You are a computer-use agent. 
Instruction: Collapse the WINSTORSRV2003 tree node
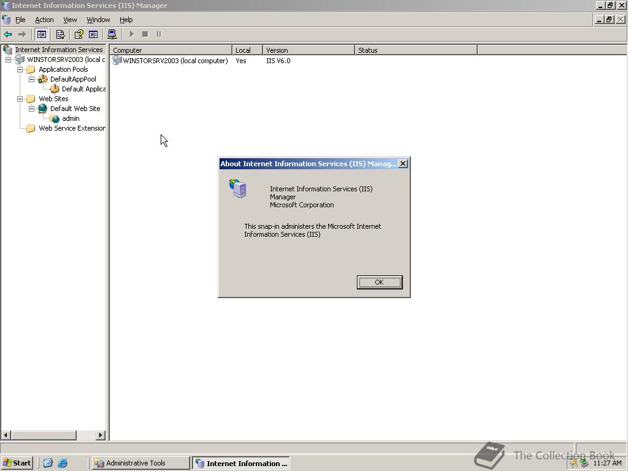pyautogui.click(x=8, y=59)
